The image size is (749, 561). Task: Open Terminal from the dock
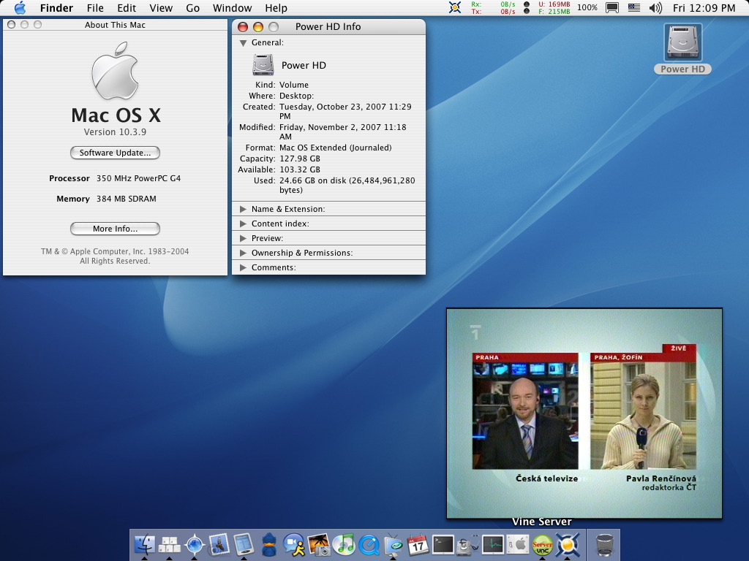click(443, 544)
